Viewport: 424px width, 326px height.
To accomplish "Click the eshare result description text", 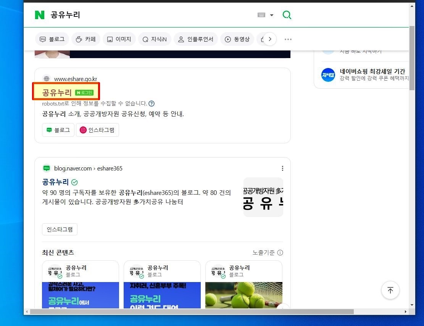I will pos(113,114).
